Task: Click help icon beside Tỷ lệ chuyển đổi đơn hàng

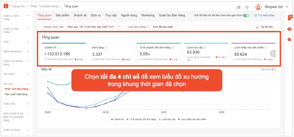Action: tap(172, 48)
